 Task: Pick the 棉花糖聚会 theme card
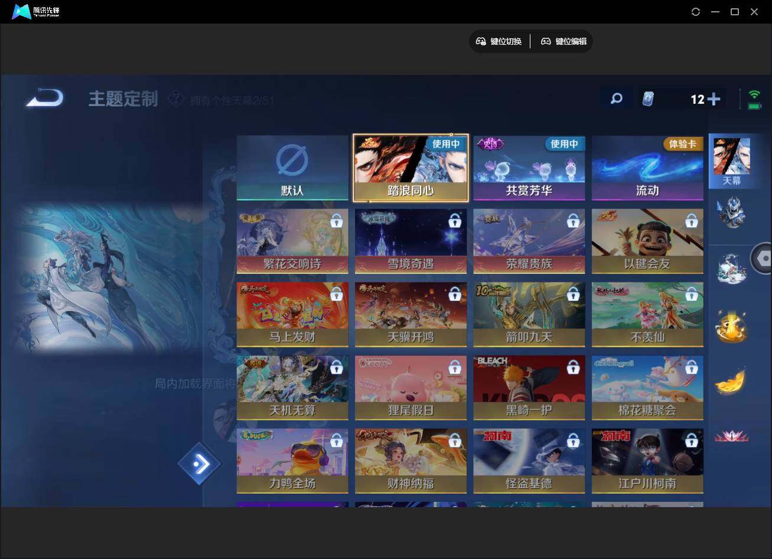647,387
